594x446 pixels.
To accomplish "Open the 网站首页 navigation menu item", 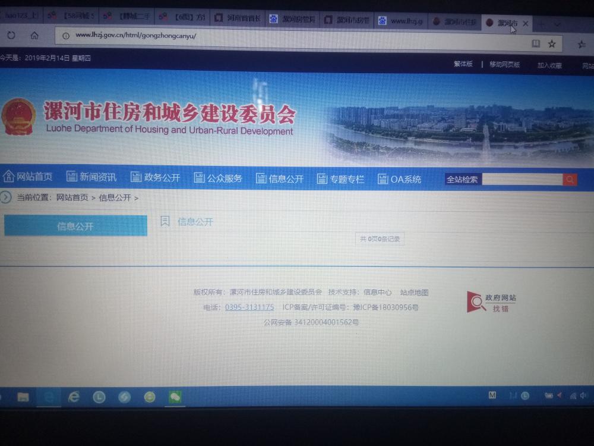I will (28, 177).
